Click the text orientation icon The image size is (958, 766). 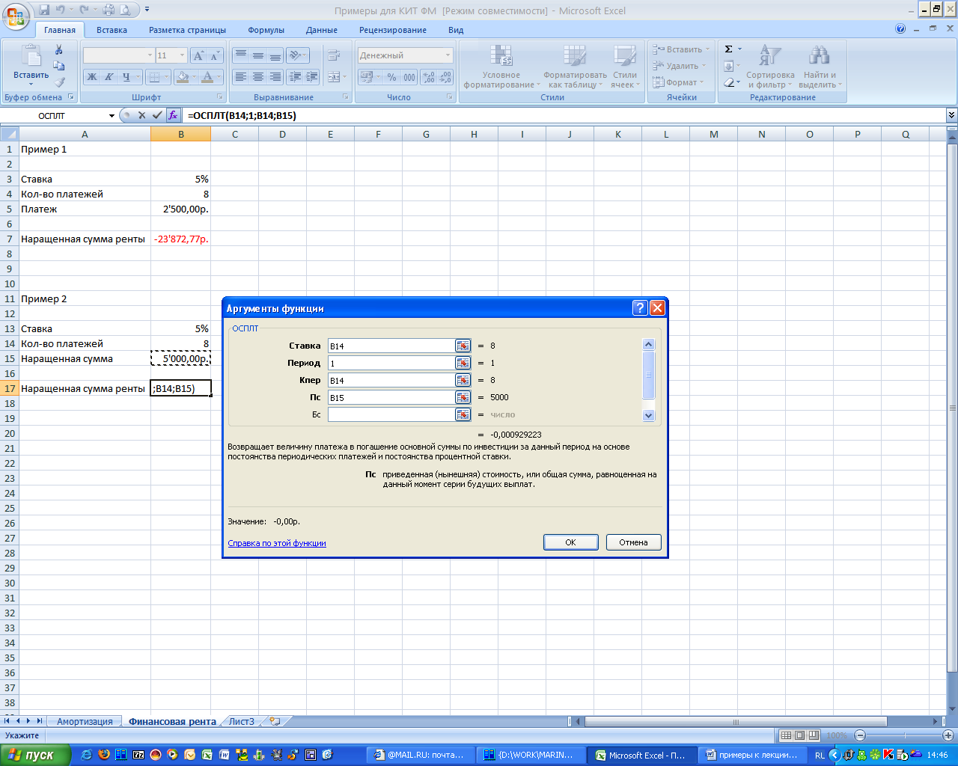click(296, 55)
